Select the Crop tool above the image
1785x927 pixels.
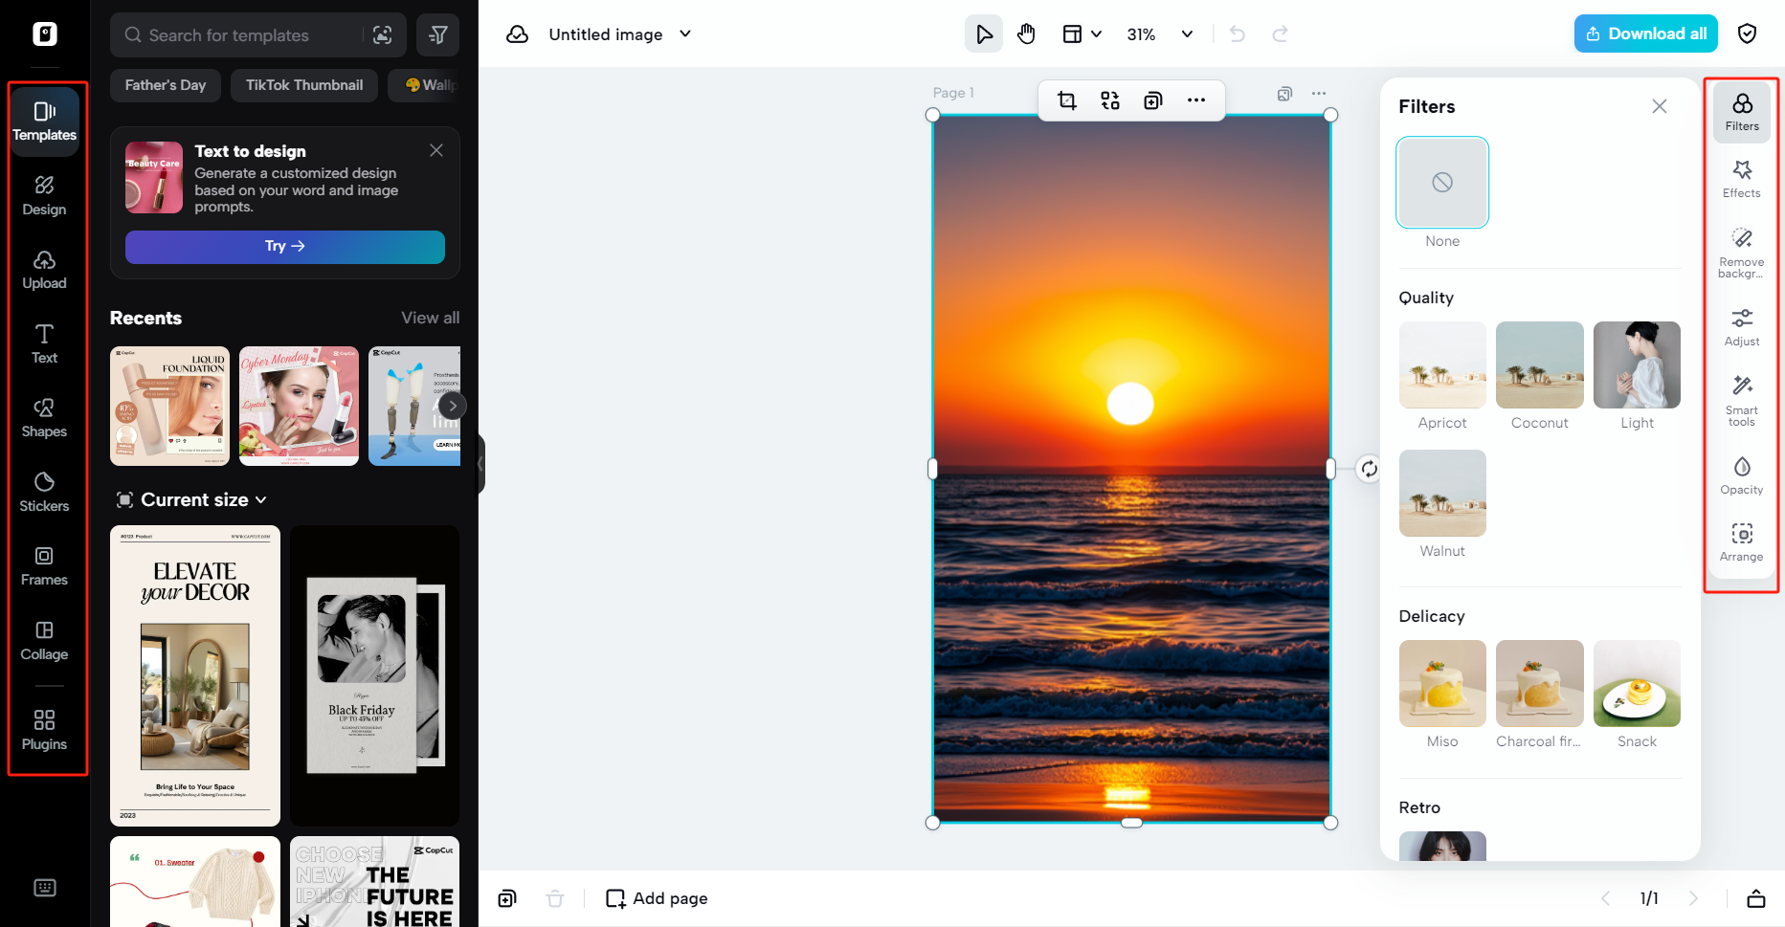click(x=1066, y=99)
